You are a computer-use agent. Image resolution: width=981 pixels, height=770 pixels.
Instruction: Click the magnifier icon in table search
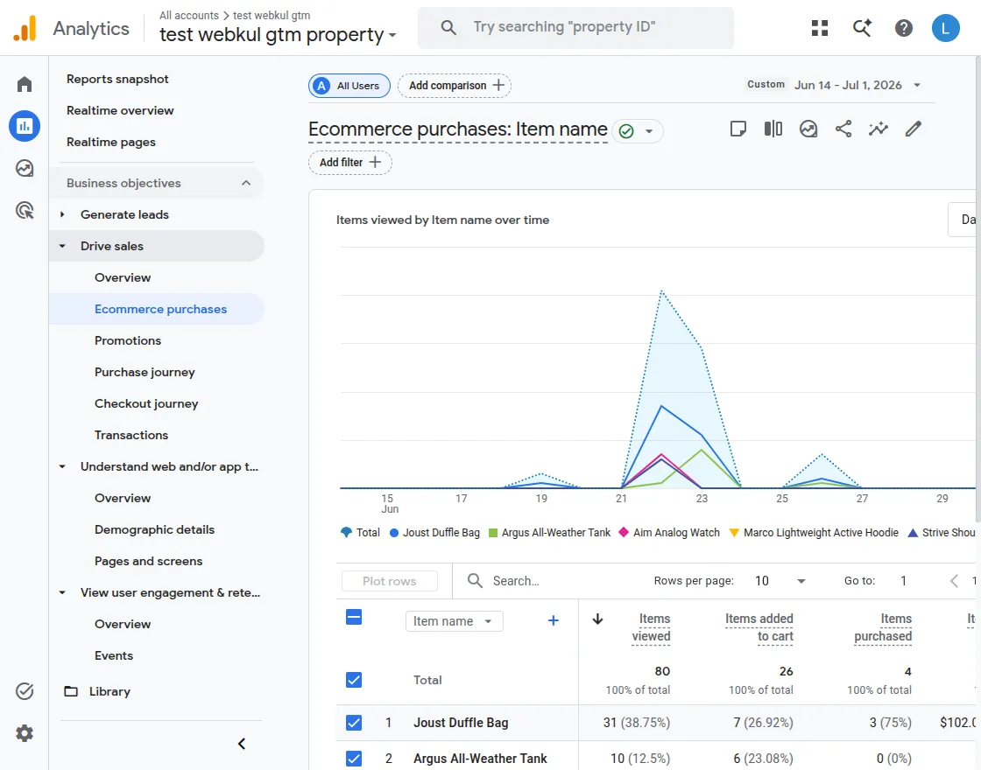(x=475, y=581)
